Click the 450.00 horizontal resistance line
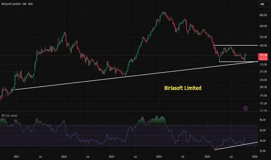This screenshot has width=271, height=160. pyautogui.click(x=236, y=45)
